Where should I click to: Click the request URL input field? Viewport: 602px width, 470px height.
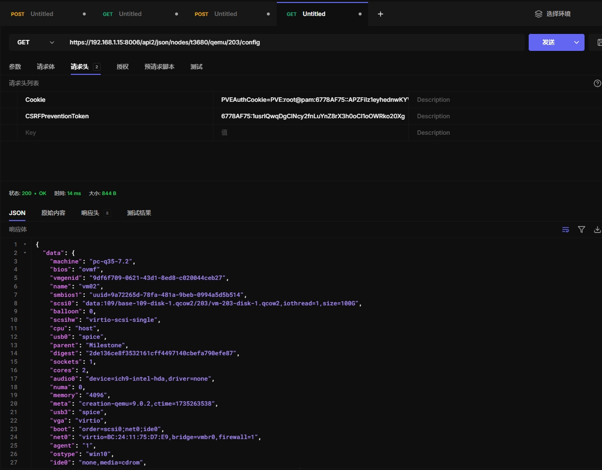294,42
